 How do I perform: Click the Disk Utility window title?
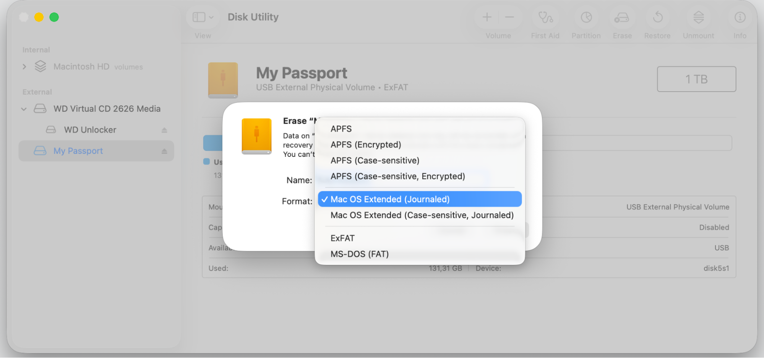(x=253, y=17)
